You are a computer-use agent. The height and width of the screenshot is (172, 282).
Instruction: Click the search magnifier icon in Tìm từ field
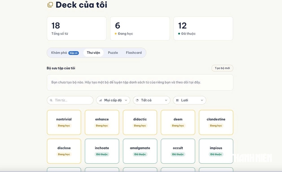(x=51, y=100)
